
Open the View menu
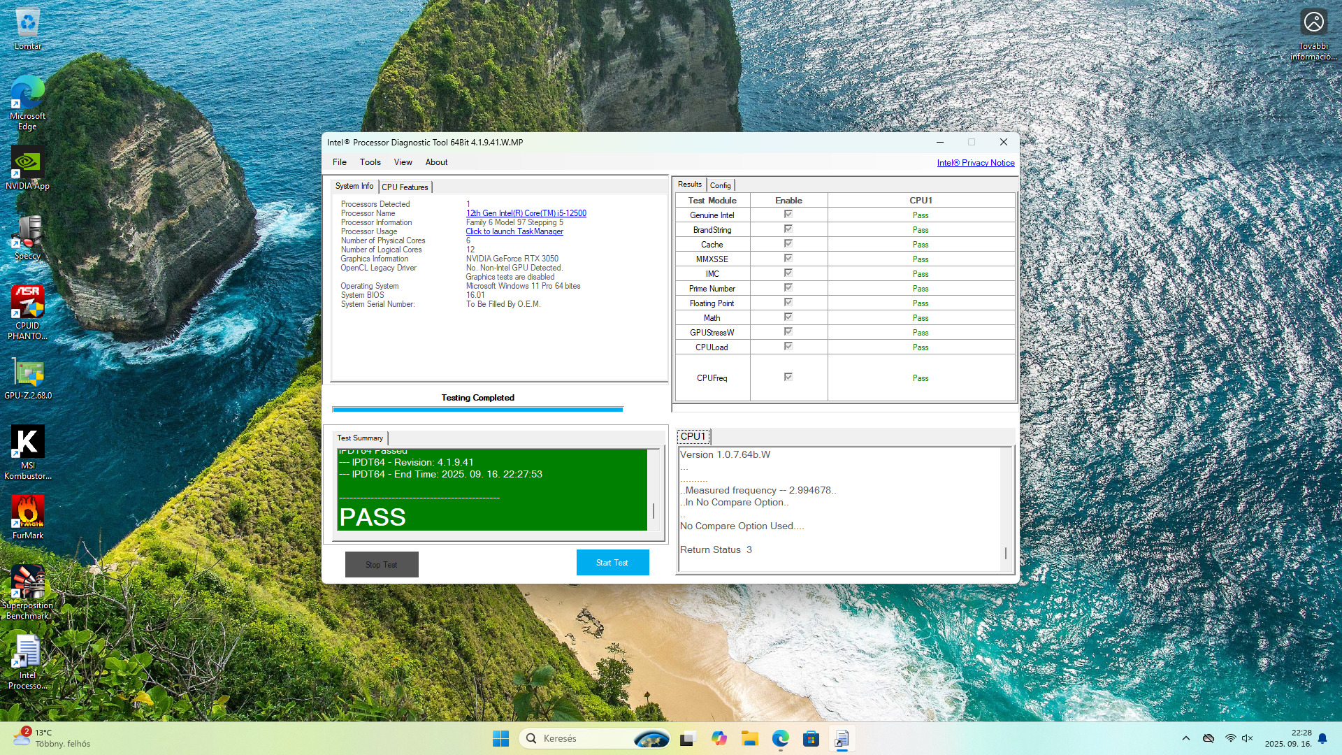(403, 162)
